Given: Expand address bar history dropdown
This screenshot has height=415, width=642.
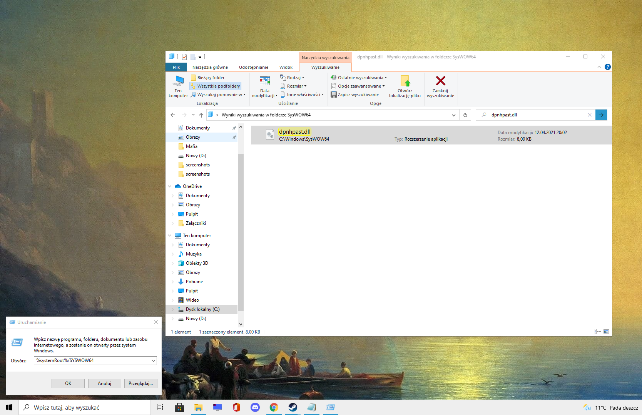Looking at the screenshot, I should click(454, 115).
